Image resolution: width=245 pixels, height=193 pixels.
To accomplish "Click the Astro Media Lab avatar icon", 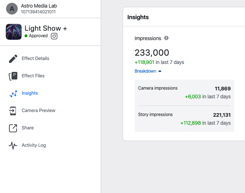I will [x=12, y=9].
